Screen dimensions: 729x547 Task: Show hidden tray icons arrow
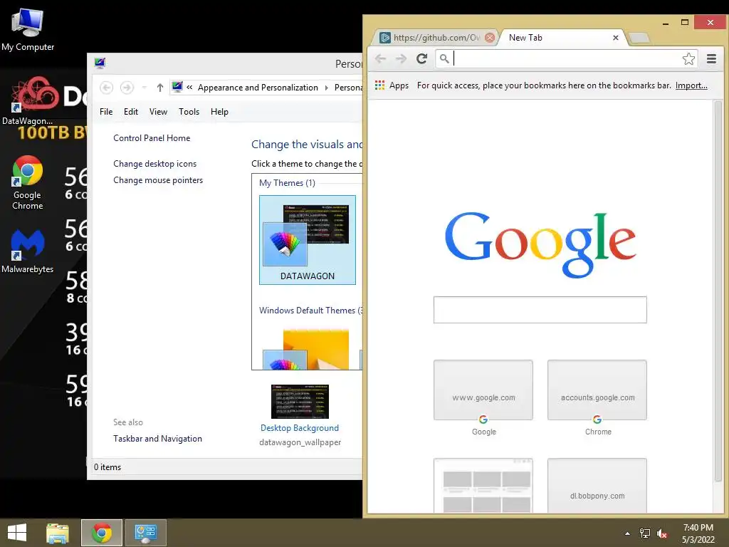(x=627, y=533)
